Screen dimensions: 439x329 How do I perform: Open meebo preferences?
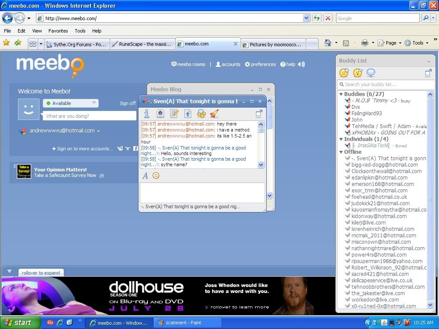pos(260,64)
